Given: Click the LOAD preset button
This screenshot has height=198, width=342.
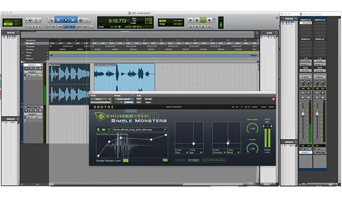Looking at the screenshot, I should (254, 107).
